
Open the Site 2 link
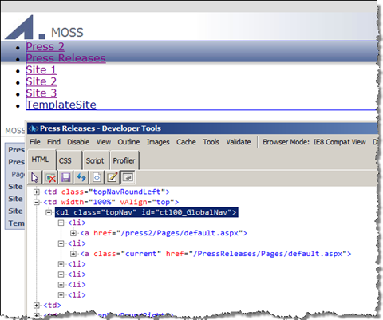(x=41, y=81)
